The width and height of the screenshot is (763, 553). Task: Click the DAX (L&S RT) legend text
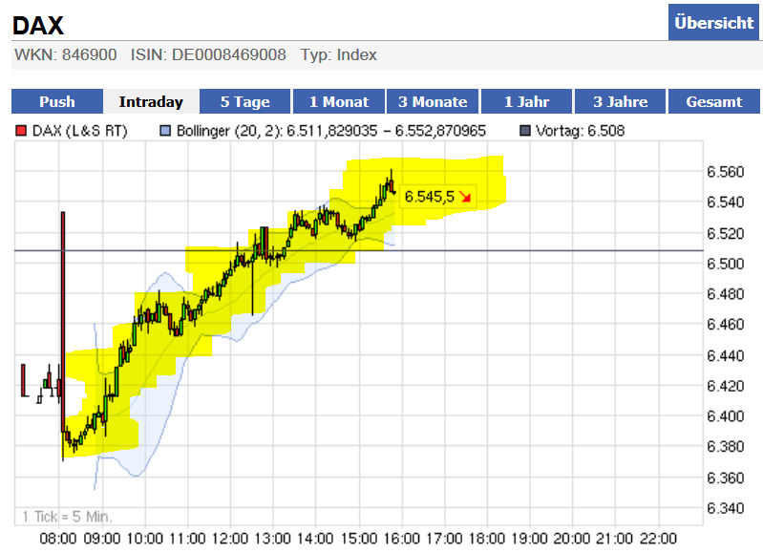pos(79,131)
